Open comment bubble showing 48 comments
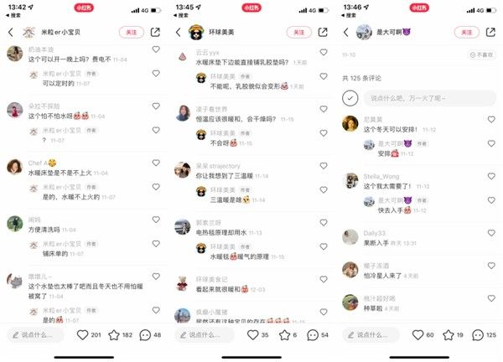 [x=145, y=335]
